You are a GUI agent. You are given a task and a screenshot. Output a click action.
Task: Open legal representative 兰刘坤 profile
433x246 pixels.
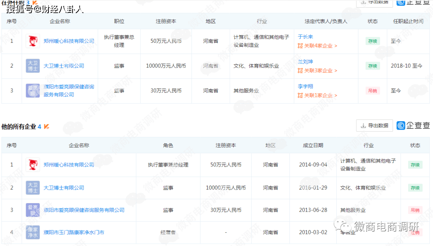(306, 62)
